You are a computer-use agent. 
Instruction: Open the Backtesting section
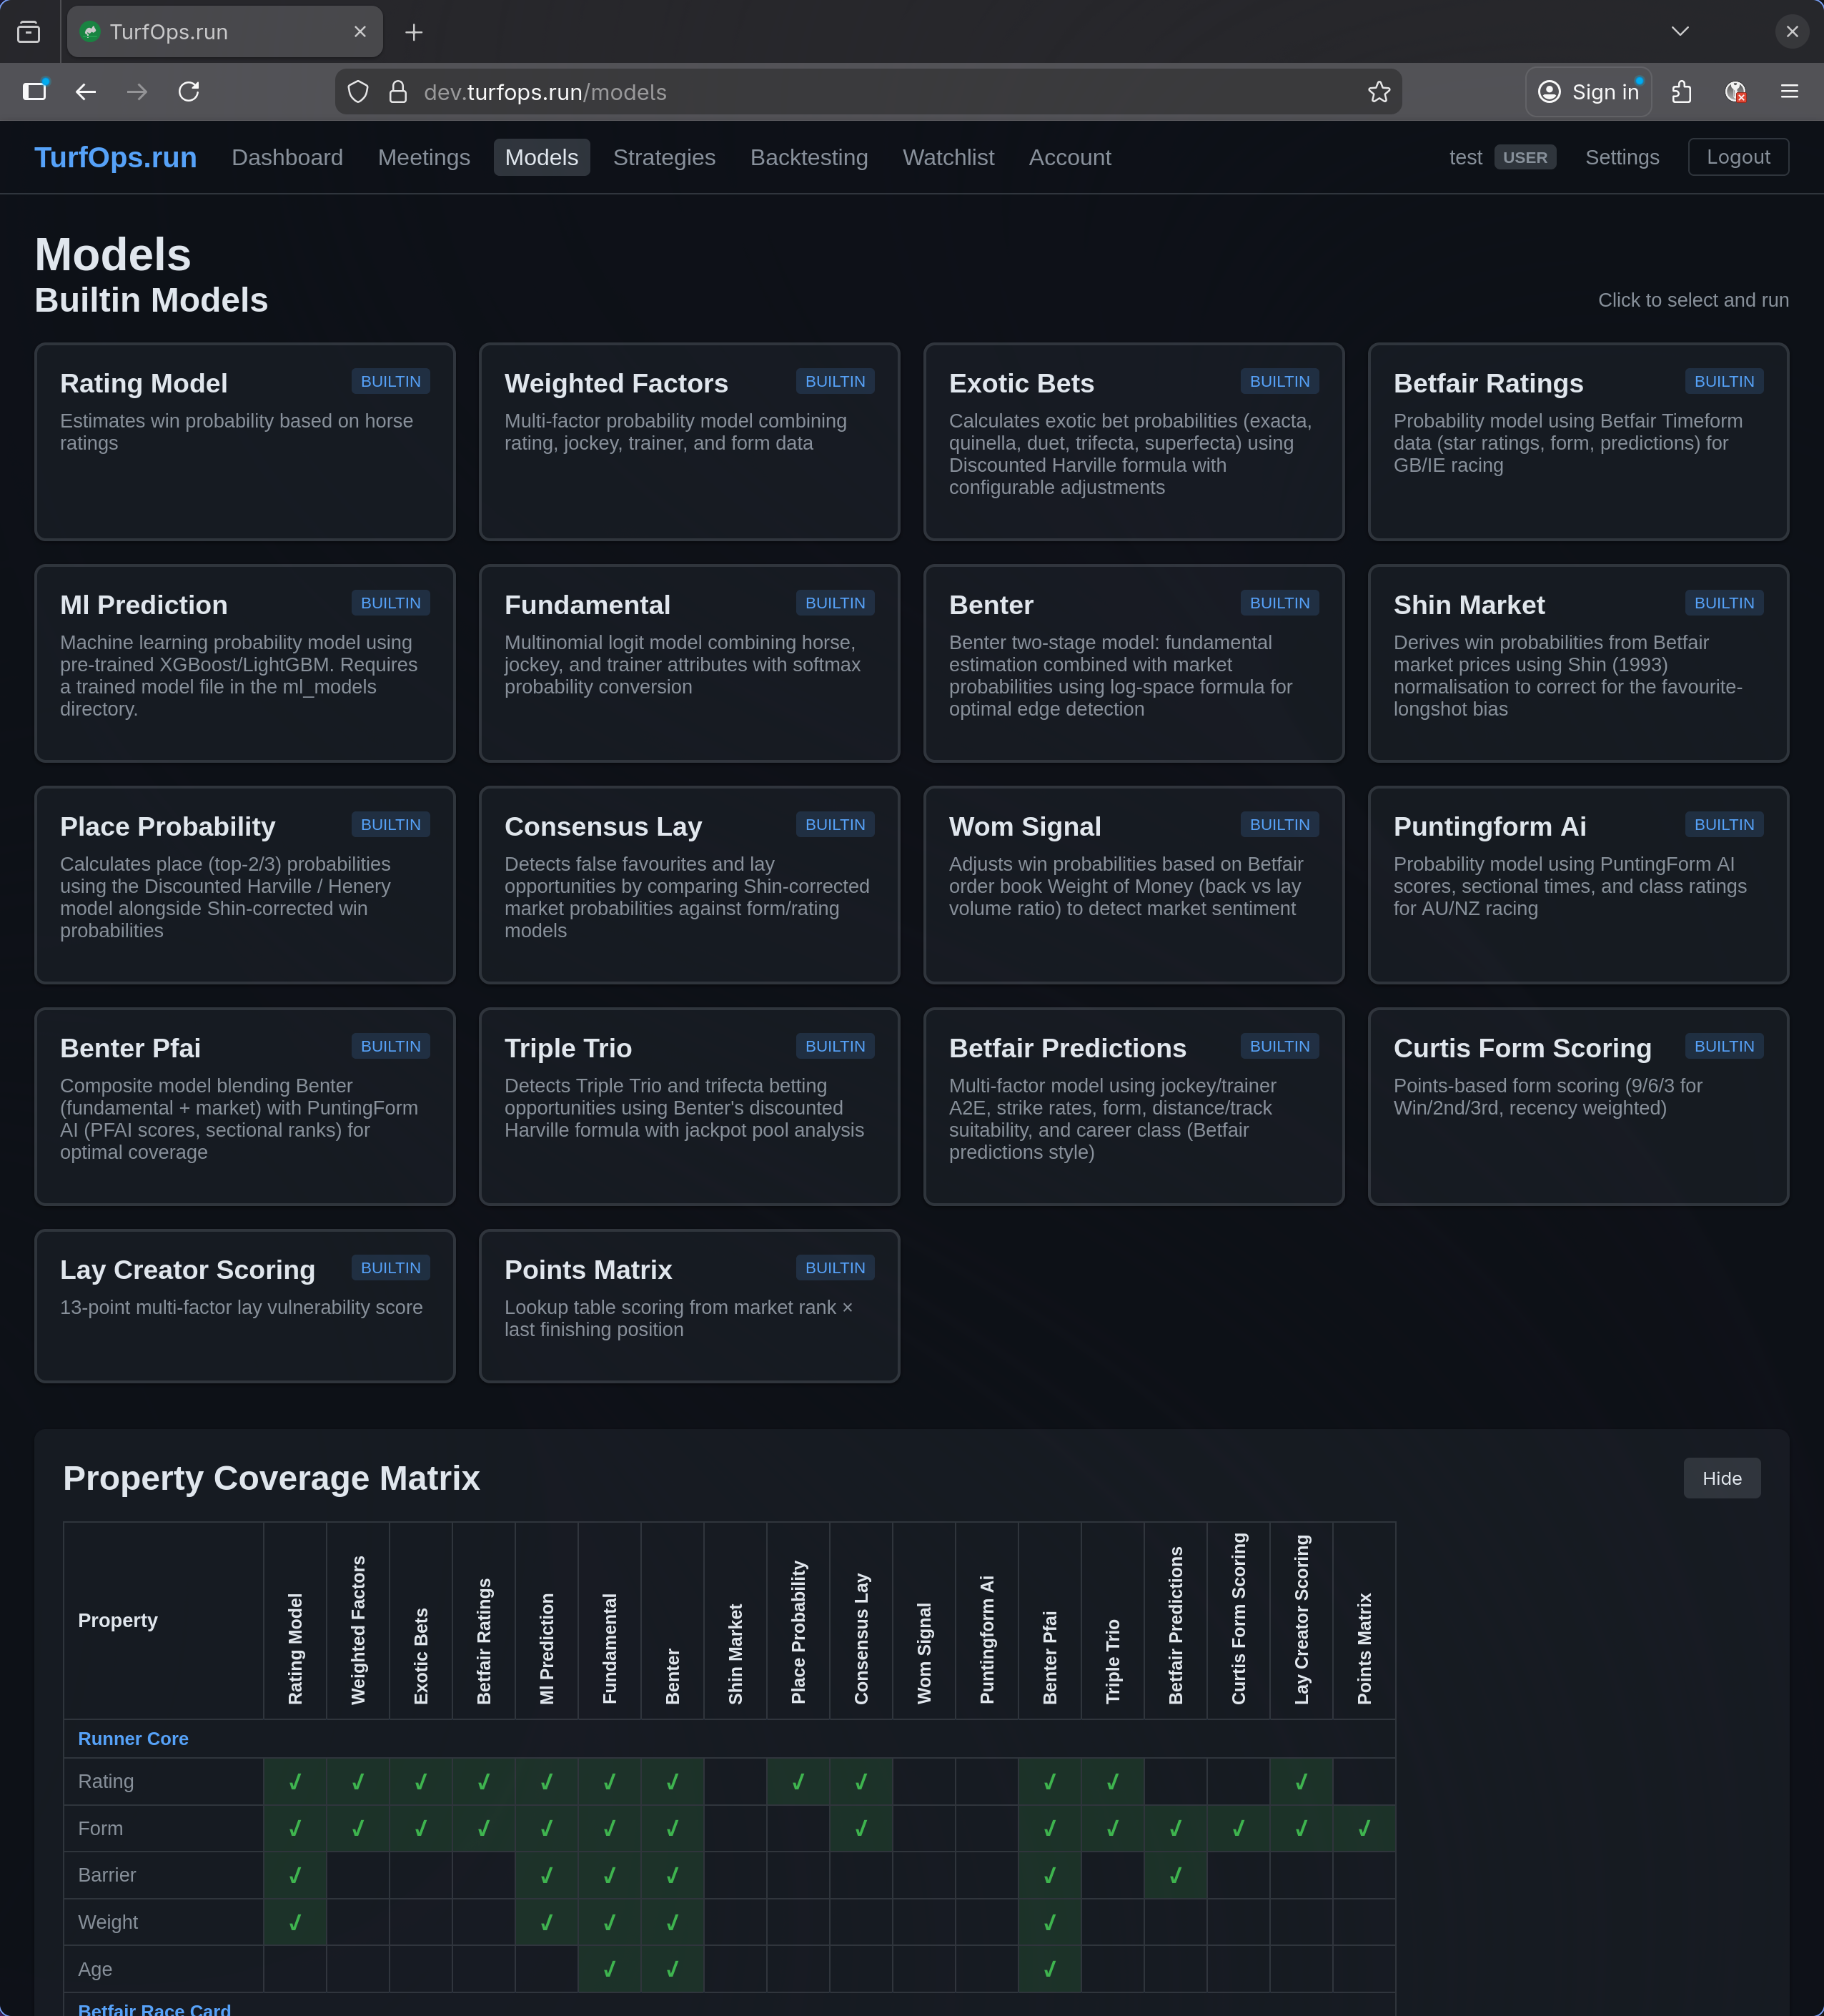(809, 157)
